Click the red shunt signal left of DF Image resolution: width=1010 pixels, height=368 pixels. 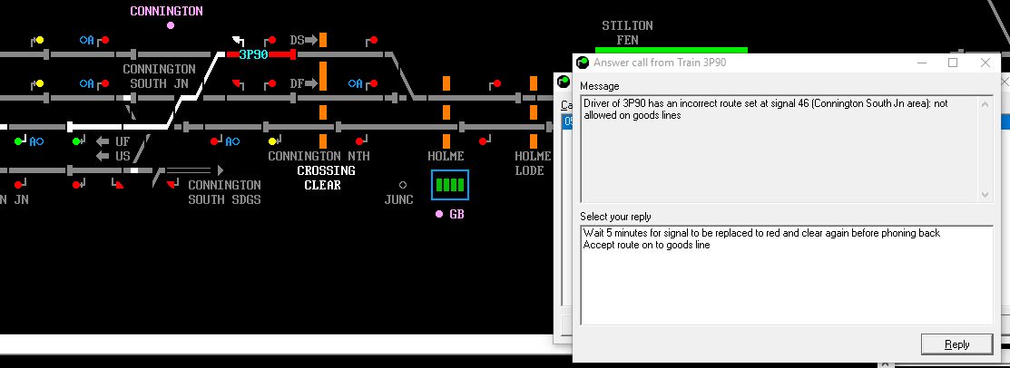[238, 83]
